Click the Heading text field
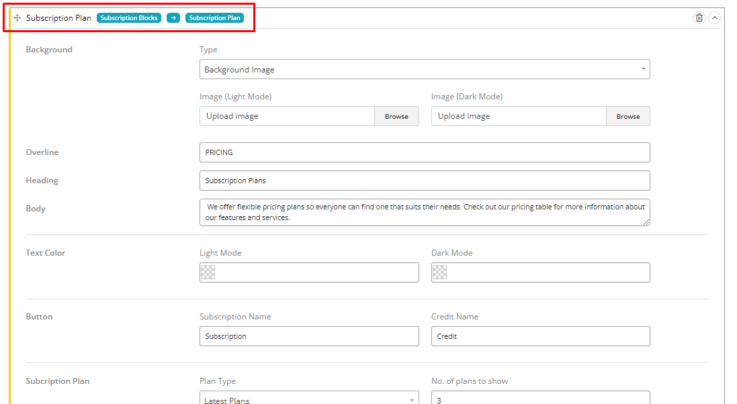The width and height of the screenshot is (737, 404). [424, 181]
